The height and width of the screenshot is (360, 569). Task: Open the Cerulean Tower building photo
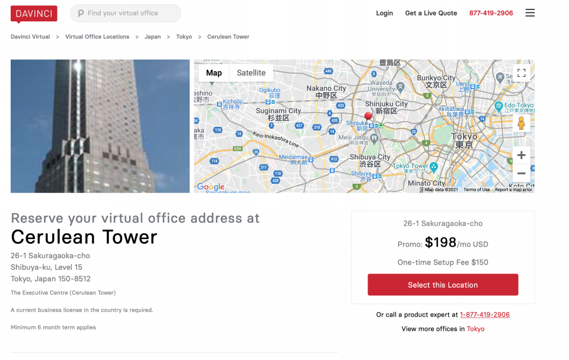[100, 126]
